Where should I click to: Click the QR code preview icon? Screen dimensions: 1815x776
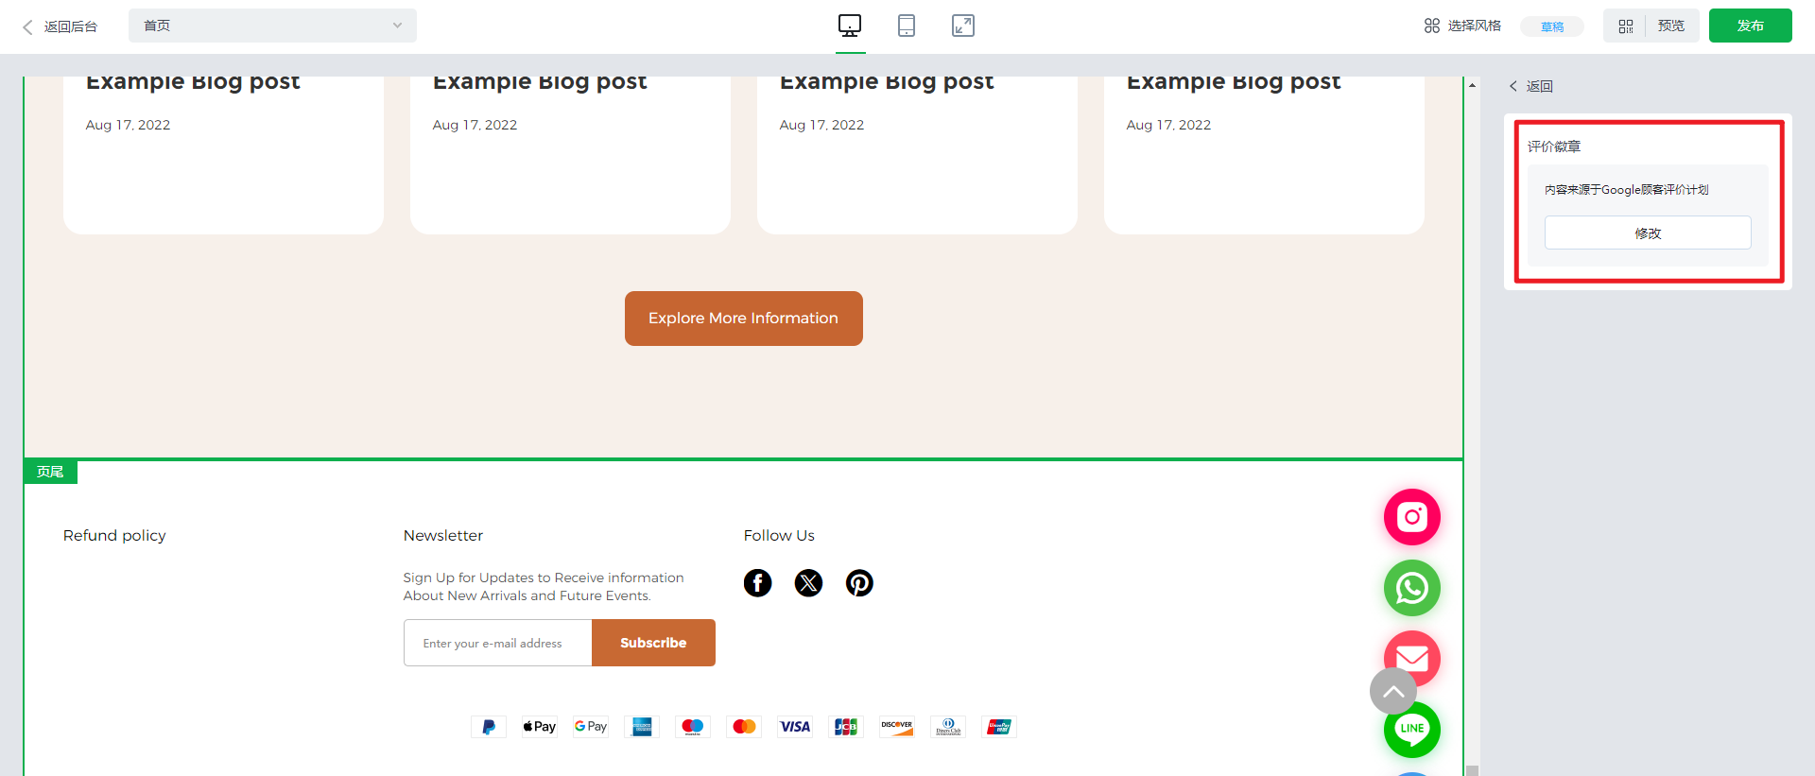1626,26
